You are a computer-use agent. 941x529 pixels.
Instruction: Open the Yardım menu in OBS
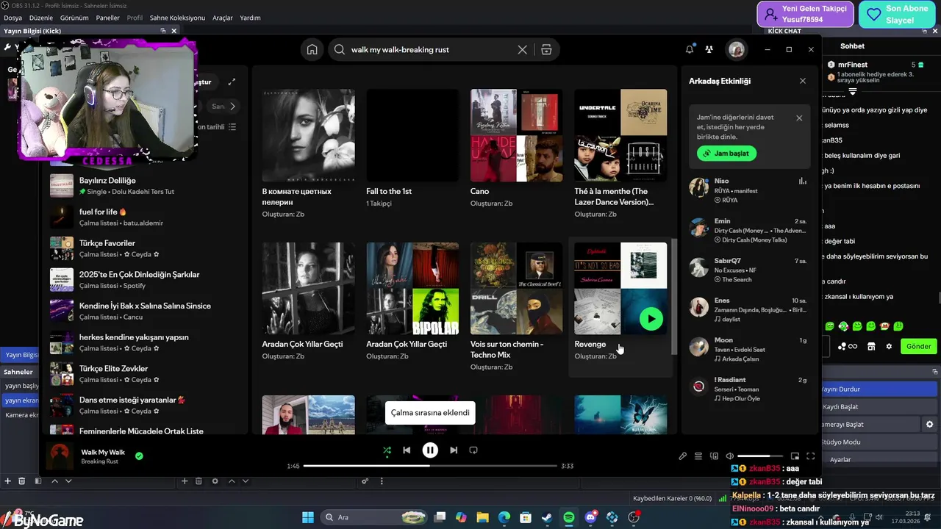coord(250,18)
